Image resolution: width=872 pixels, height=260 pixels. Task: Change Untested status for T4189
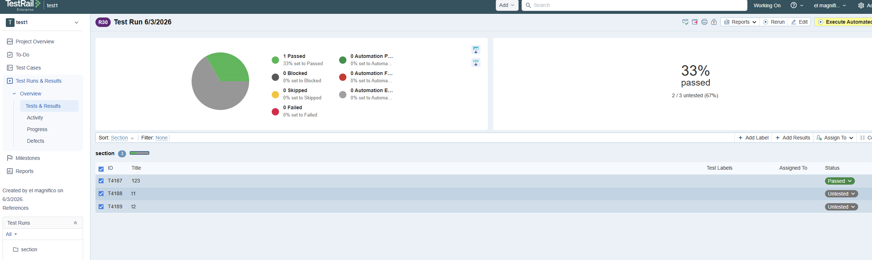841,207
